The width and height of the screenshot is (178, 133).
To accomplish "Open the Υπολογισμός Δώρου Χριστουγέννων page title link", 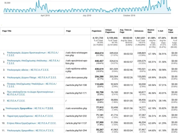I will [x=33, y=54].
